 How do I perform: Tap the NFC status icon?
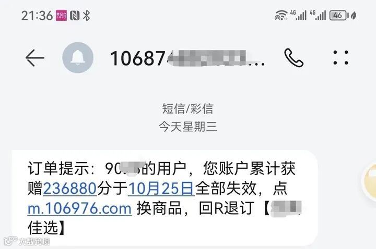[75, 16]
